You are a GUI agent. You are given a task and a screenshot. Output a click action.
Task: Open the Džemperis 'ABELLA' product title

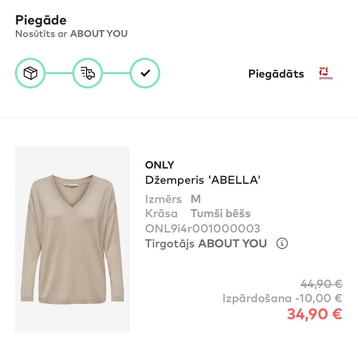pyautogui.click(x=203, y=180)
